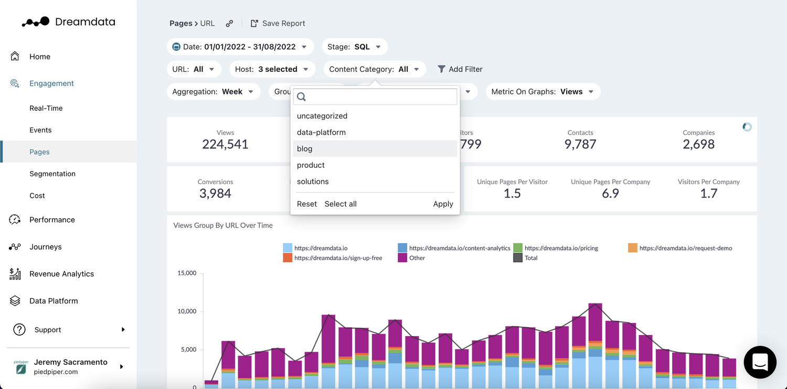This screenshot has width=787, height=389.
Task: Click the copy-link icon next to URL breadcrumb
Action: [x=229, y=23]
